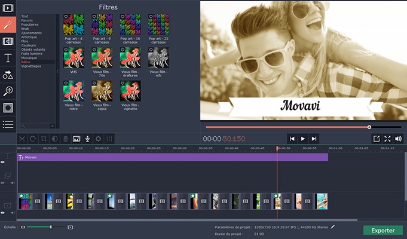This screenshot has width=407, height=239.
Task: Detach the preview window
Action: [x=377, y=139]
